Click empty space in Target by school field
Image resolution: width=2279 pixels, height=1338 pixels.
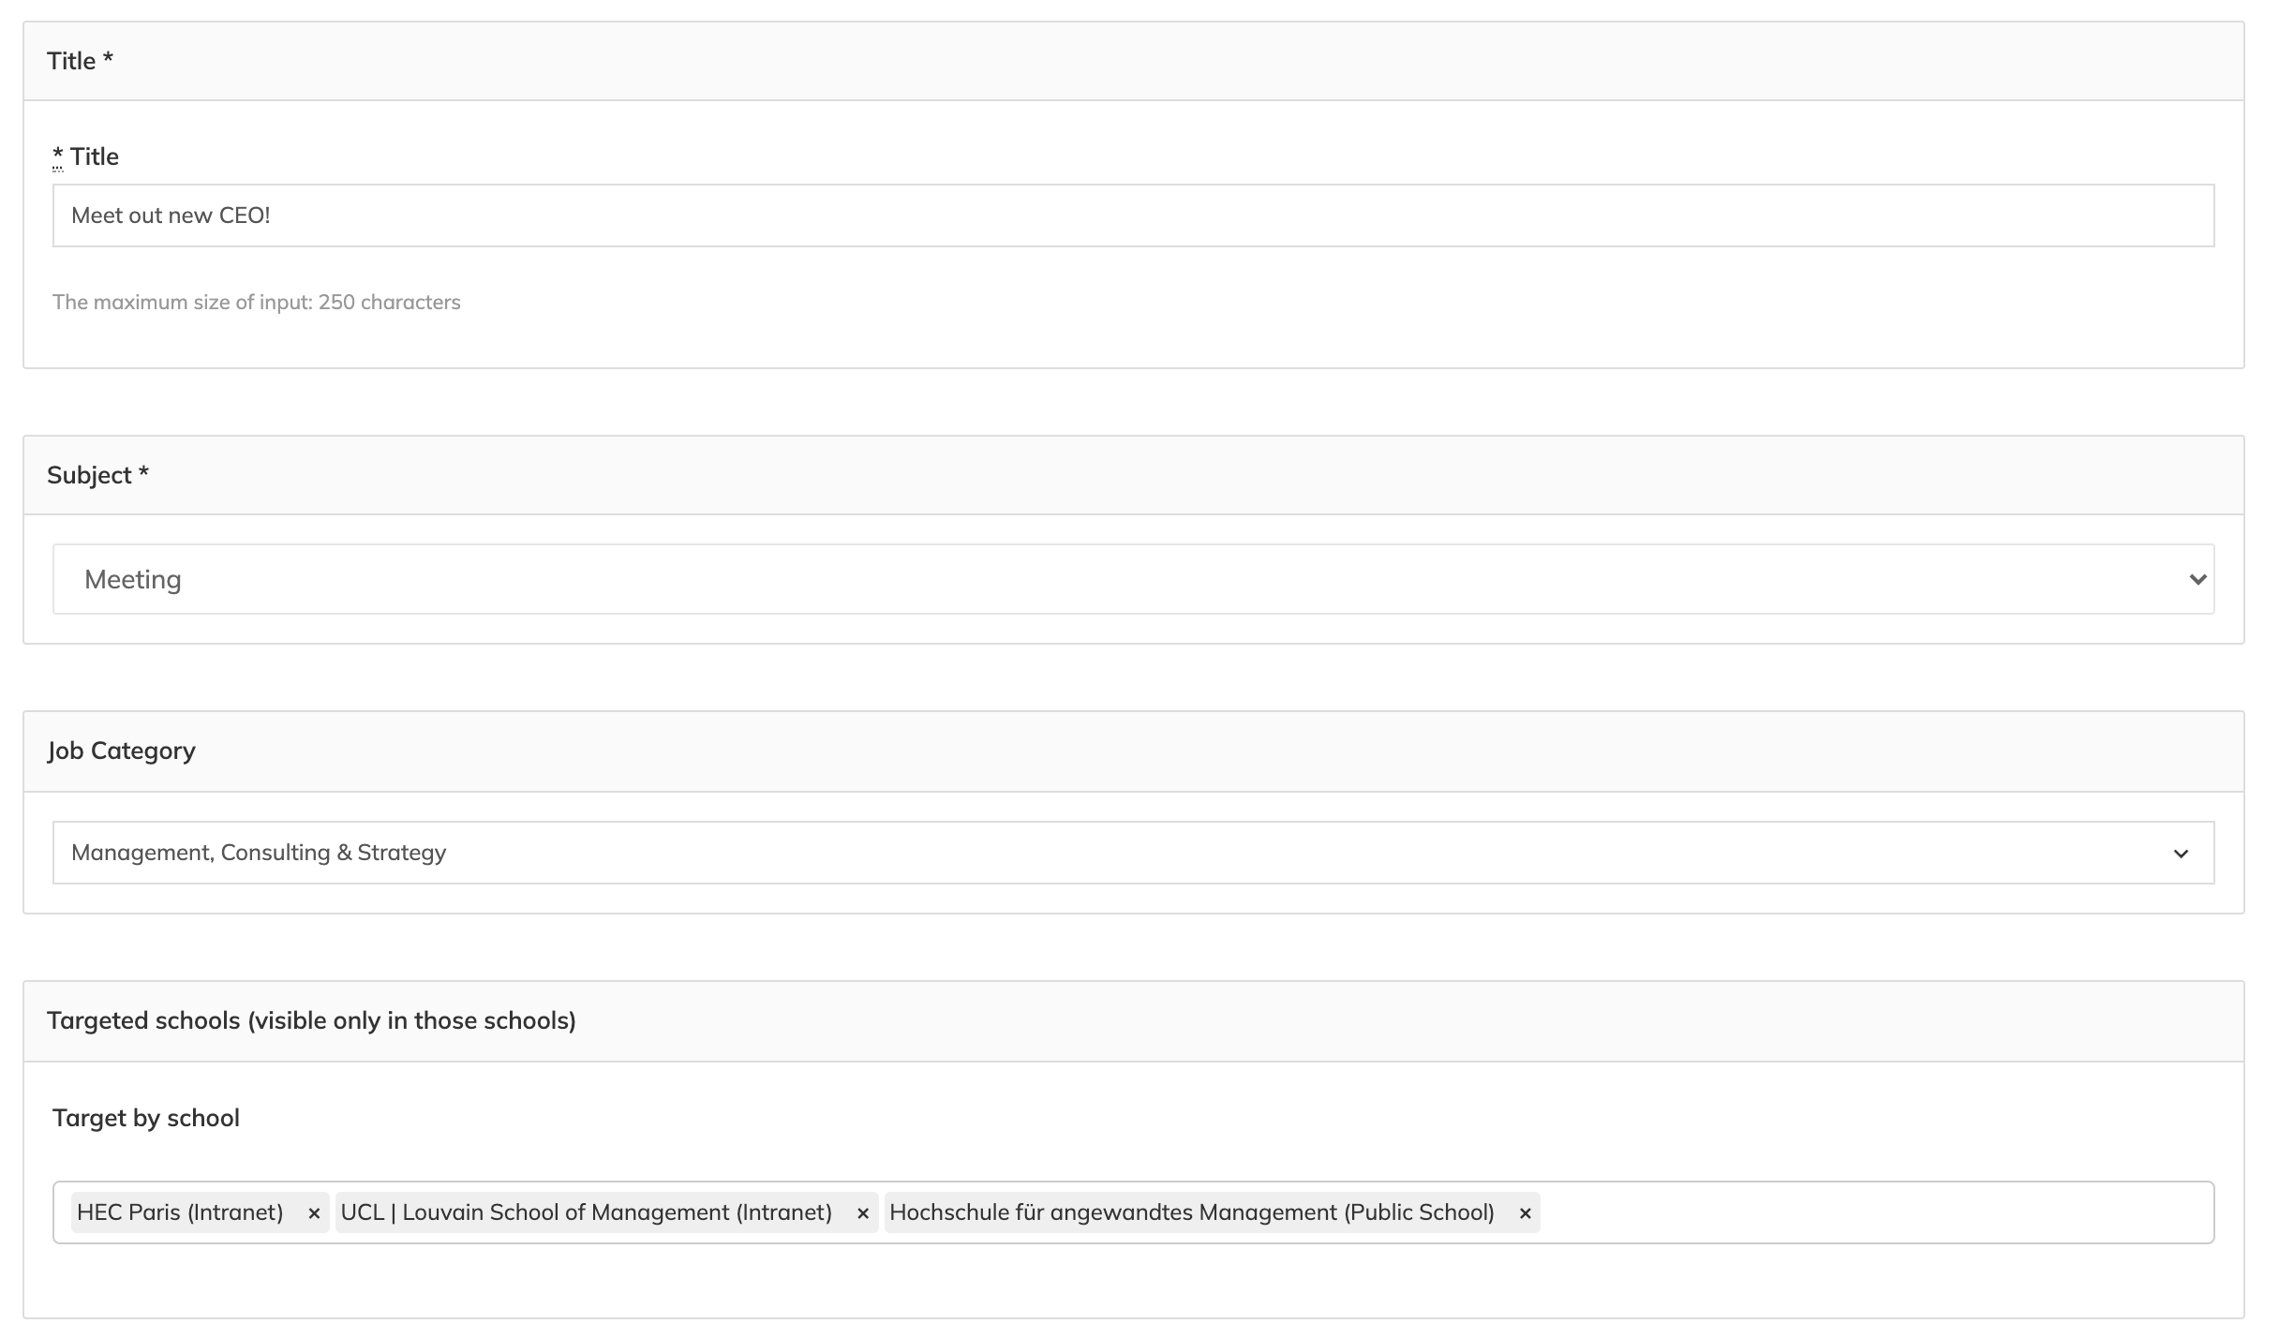point(1874,1212)
